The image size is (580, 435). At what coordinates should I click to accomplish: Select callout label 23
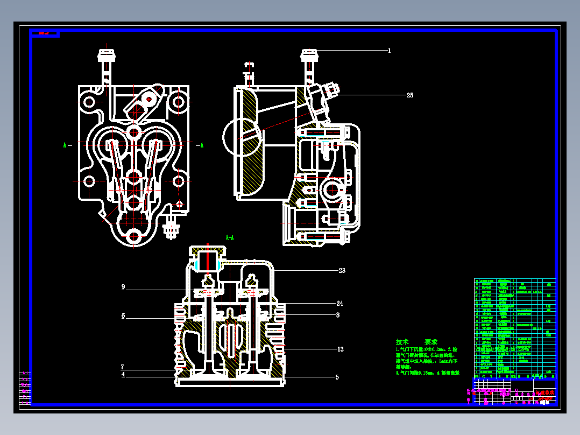coord(342,271)
